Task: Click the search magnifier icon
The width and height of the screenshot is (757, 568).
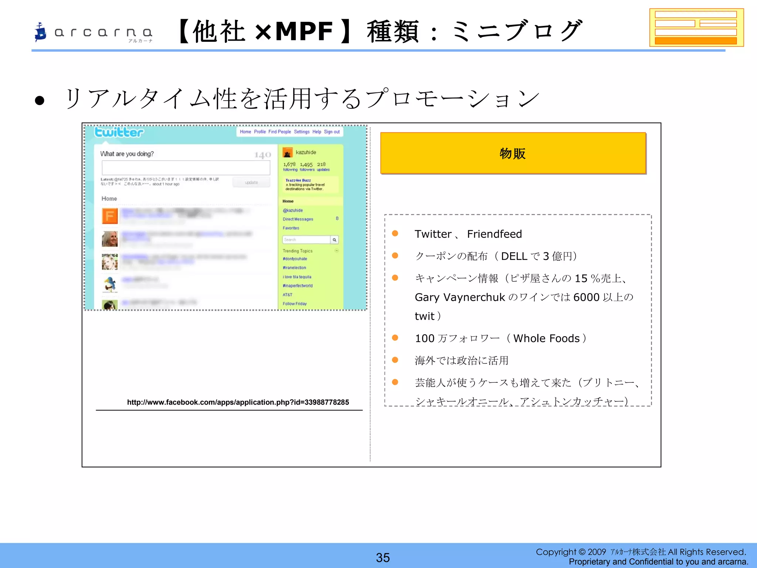Action: [335, 240]
